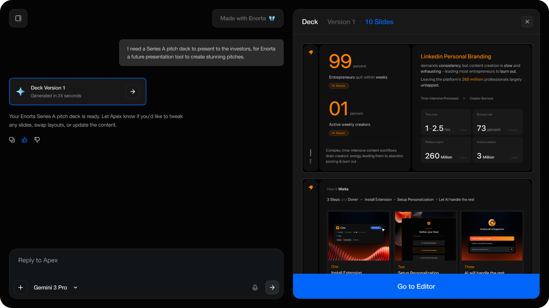This screenshot has height=308, width=549.
Task: Click the Platform reach 260 Million card
Action: [446, 150]
